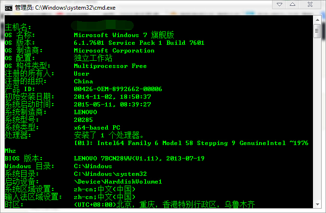The width and height of the screenshot is (326, 213).
Task: Open the cmd.exe system menu icon
Action: 9,8
